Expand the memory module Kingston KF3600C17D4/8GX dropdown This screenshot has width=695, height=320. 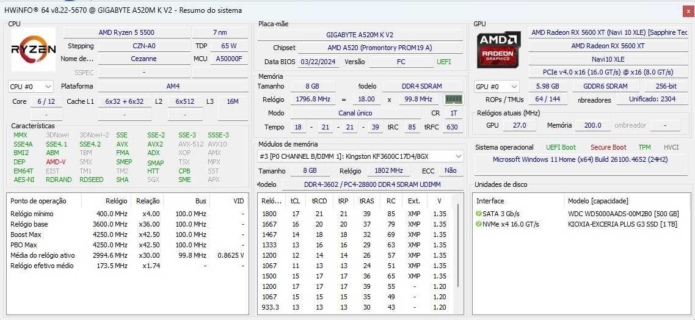click(360, 156)
